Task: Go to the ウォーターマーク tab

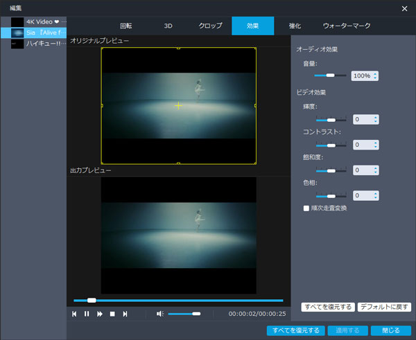Action: tap(347, 26)
